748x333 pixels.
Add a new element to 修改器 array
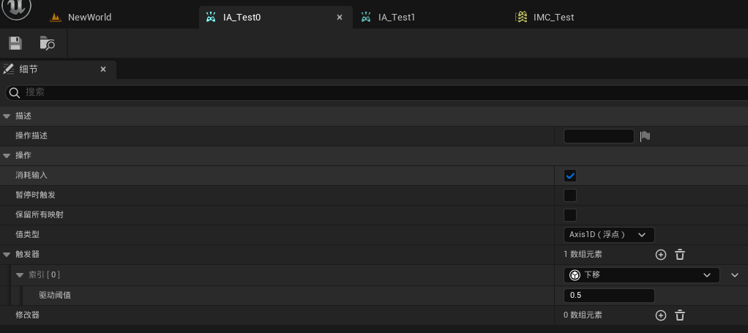pos(660,315)
